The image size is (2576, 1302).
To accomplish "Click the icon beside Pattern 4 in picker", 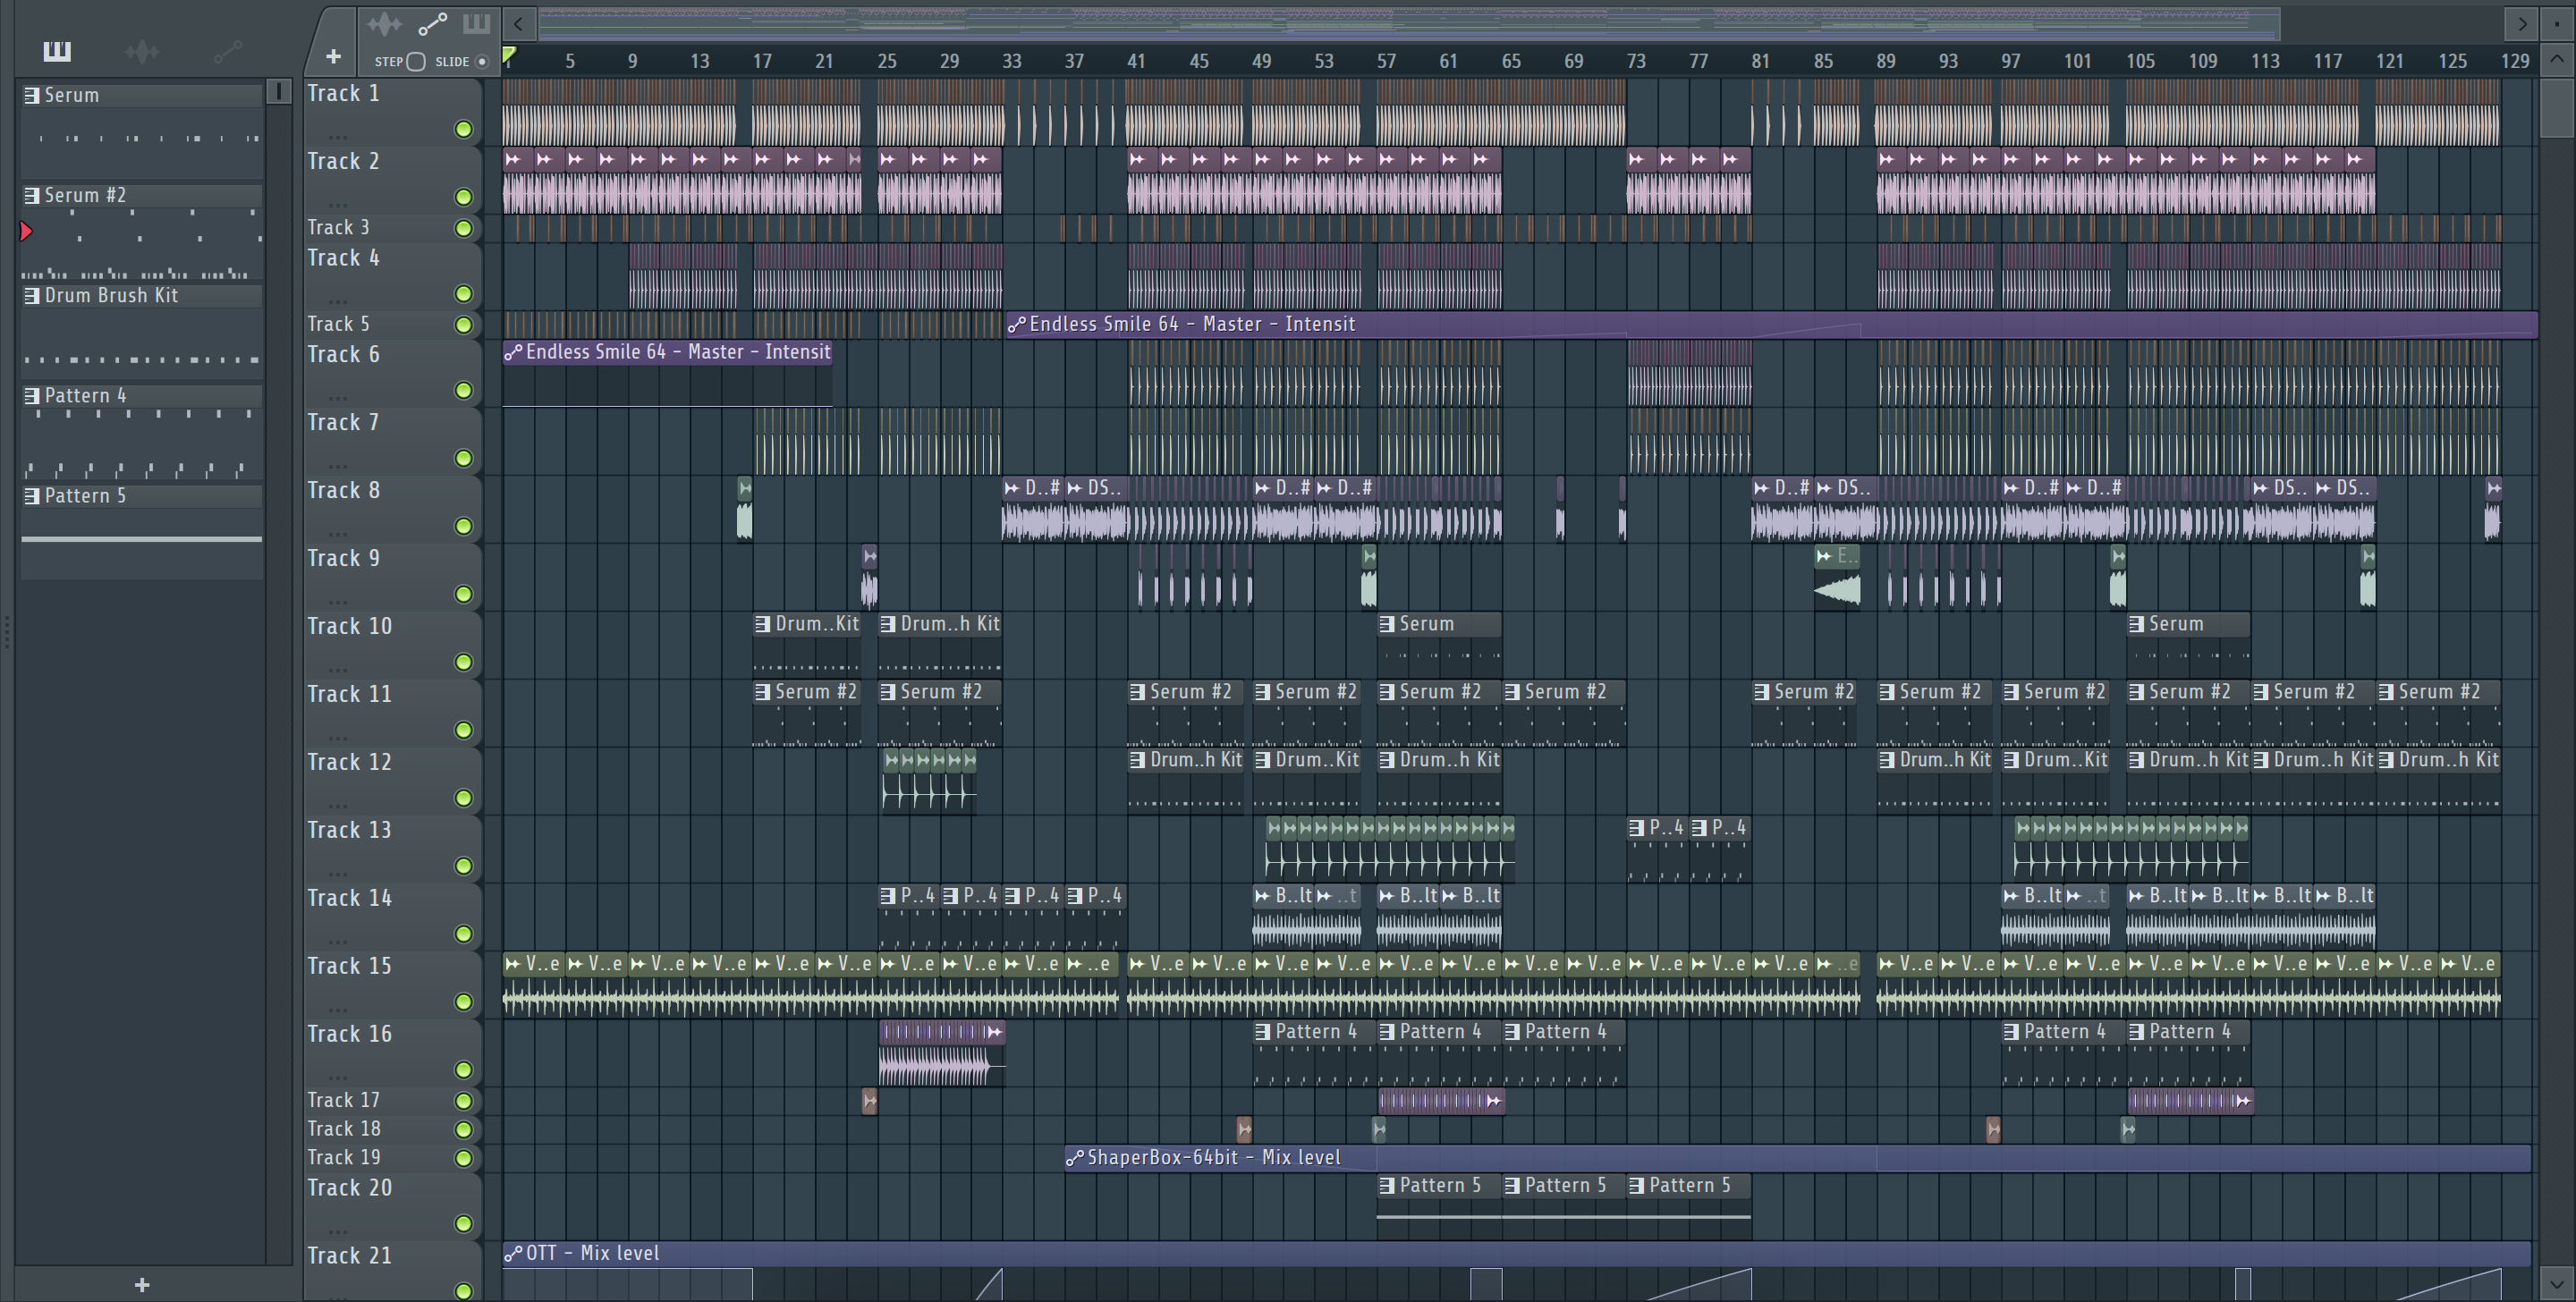I will [x=31, y=395].
